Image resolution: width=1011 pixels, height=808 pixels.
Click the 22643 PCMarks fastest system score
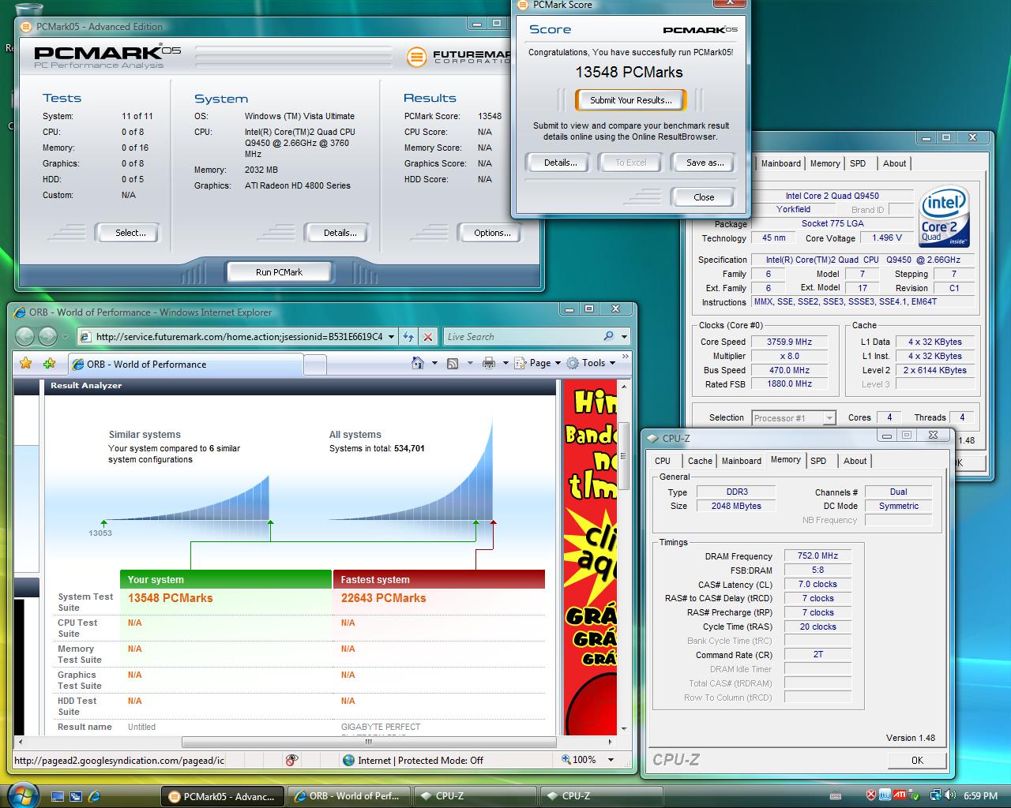click(383, 598)
